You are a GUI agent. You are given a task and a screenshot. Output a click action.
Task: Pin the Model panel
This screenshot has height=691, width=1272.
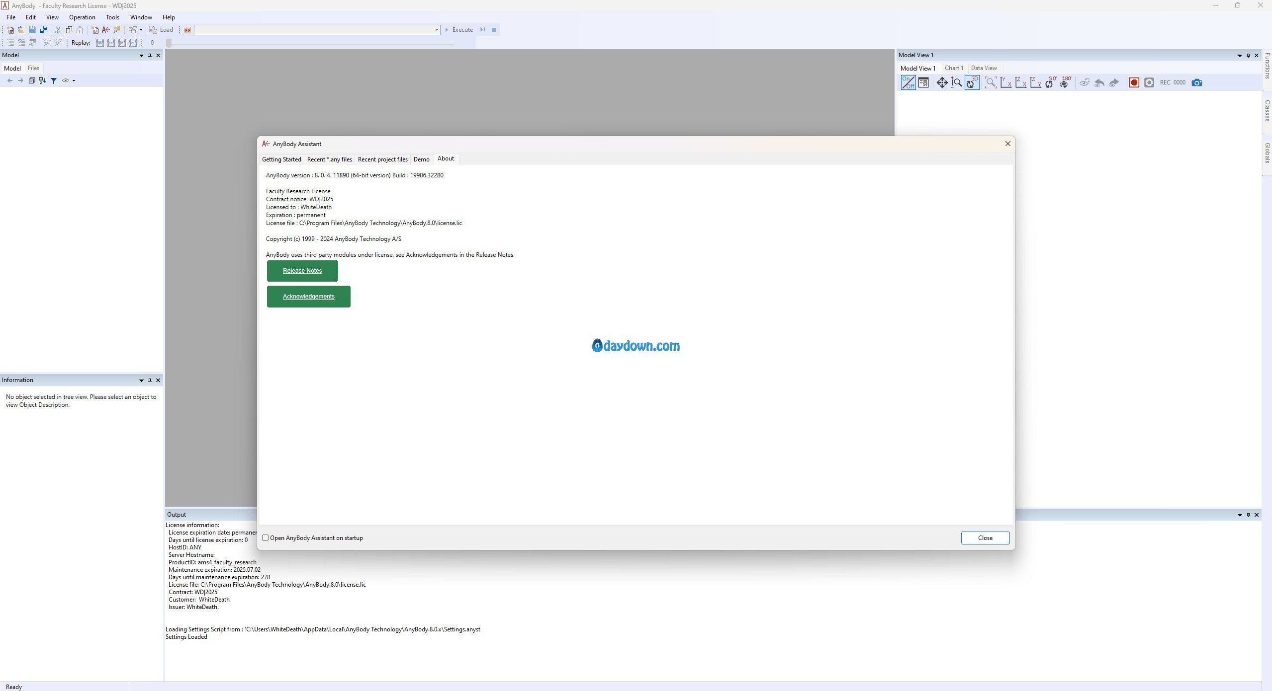tap(150, 56)
